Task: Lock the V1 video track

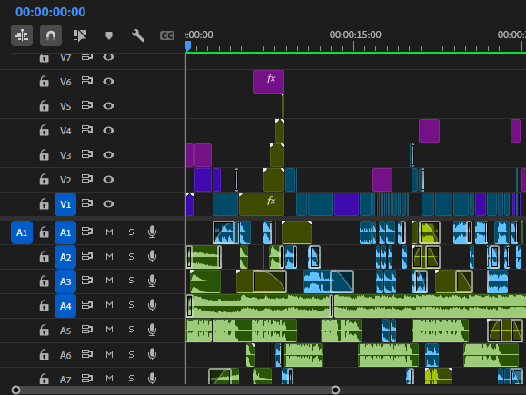Action: click(44, 204)
